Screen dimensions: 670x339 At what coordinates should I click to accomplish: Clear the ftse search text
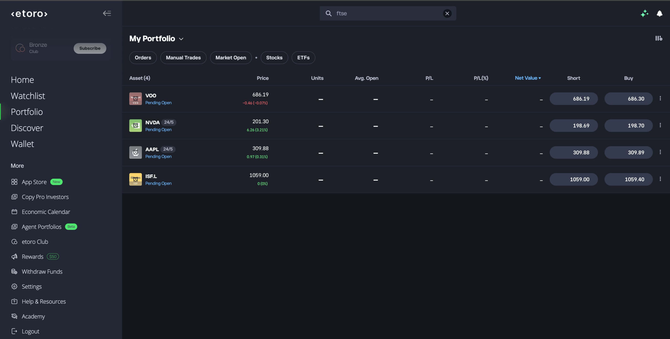pyautogui.click(x=447, y=13)
